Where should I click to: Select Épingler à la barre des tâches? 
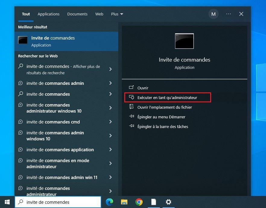tap(163, 127)
